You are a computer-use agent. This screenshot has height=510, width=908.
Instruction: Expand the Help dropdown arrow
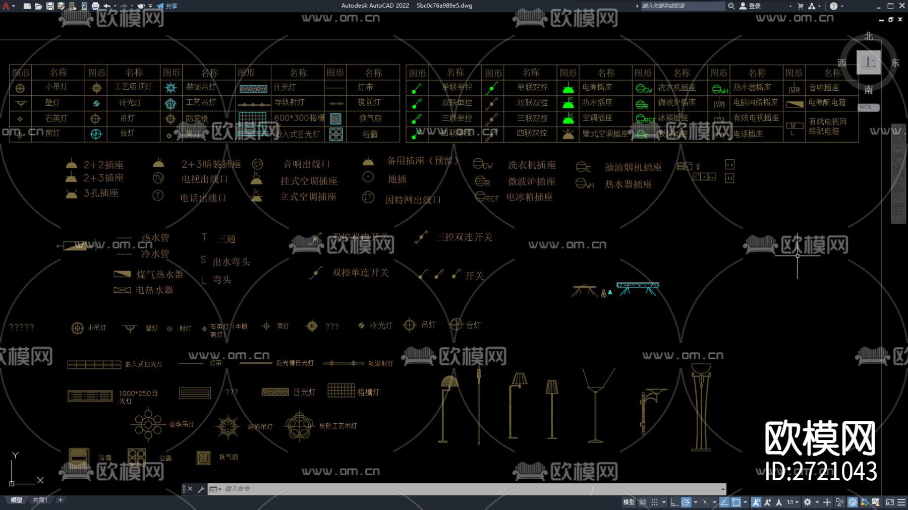point(841,6)
